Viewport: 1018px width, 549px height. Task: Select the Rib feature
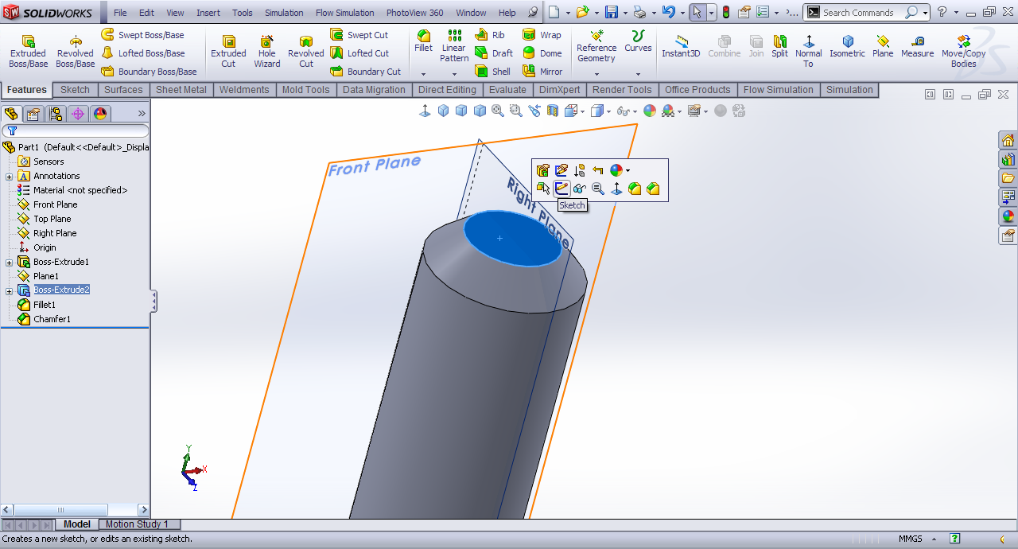(490, 35)
